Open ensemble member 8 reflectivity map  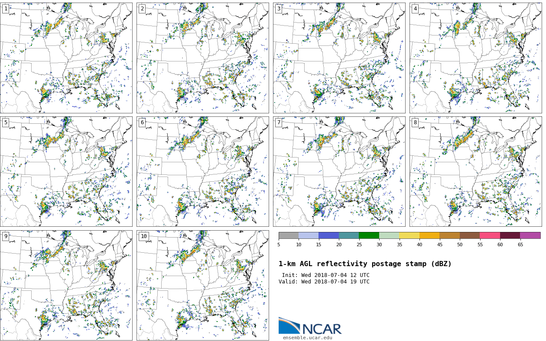coord(475,171)
